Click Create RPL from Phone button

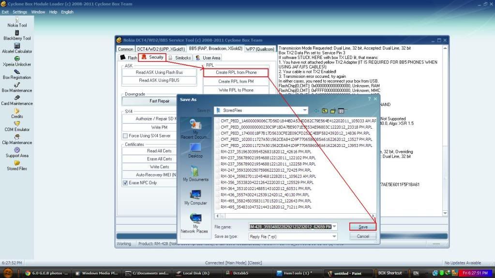click(x=237, y=73)
